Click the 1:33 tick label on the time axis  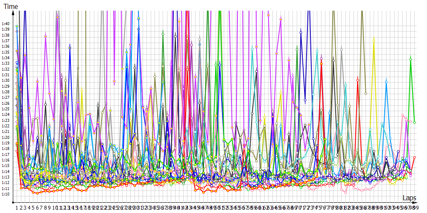[6, 63]
